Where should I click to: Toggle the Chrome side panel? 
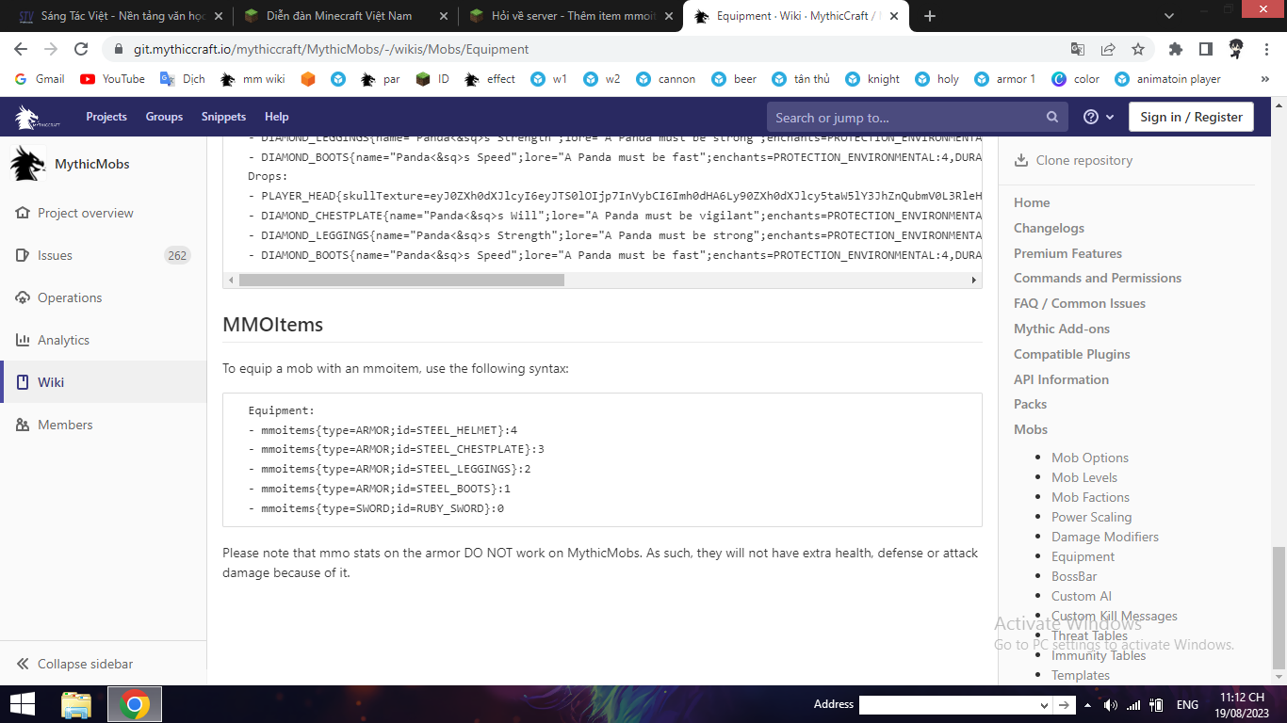pos(1205,49)
